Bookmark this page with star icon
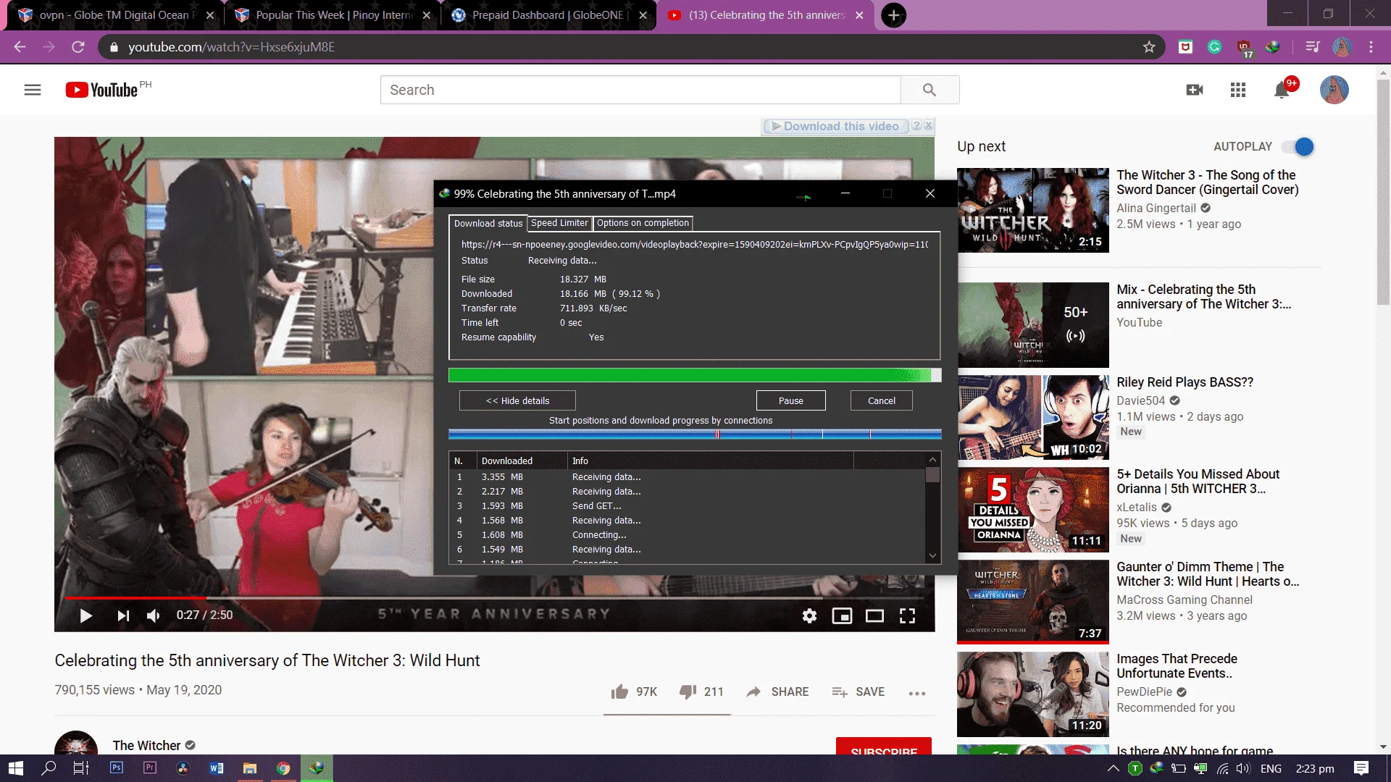This screenshot has height=782, width=1391. [x=1149, y=47]
